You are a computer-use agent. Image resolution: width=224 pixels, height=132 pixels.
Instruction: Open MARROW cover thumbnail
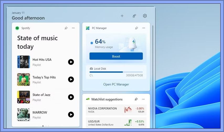coord(24,115)
